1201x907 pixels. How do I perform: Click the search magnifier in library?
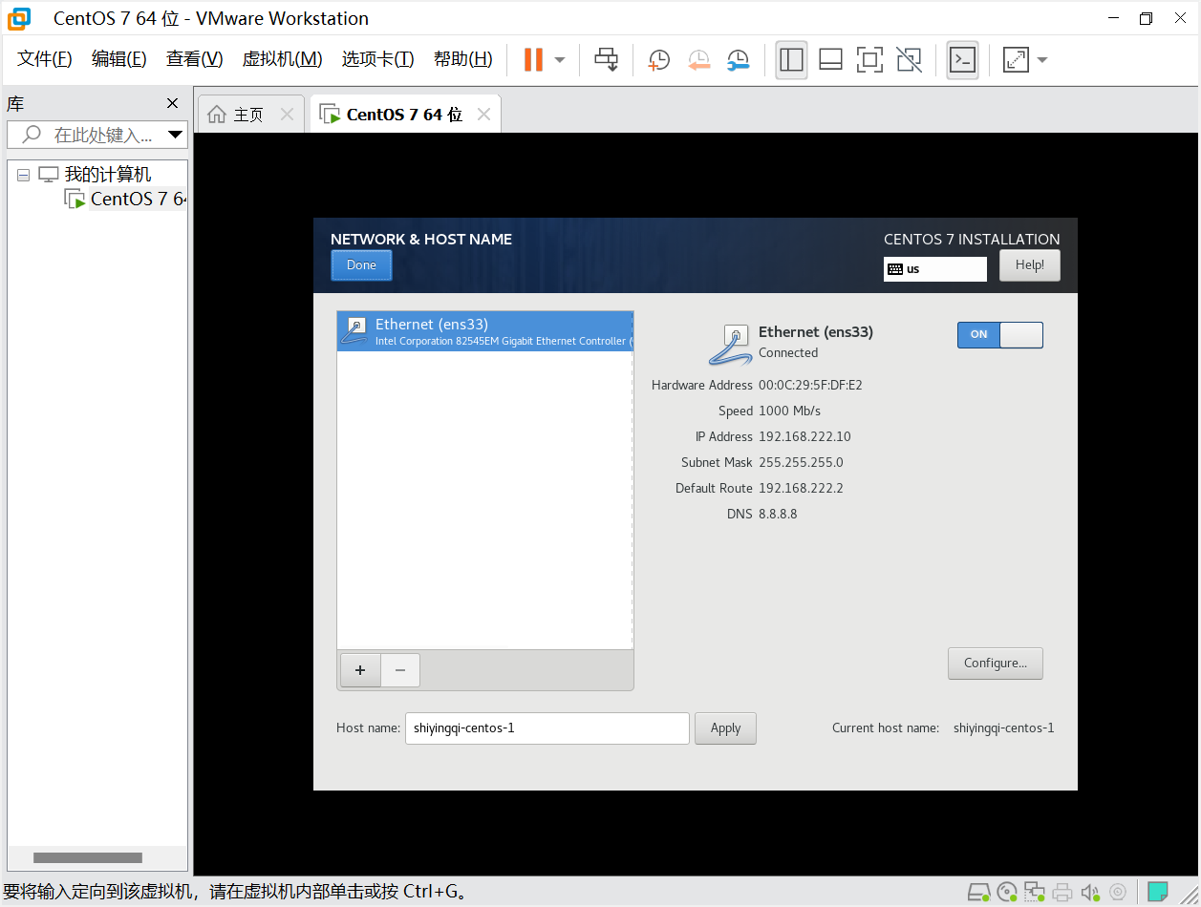click(x=32, y=135)
